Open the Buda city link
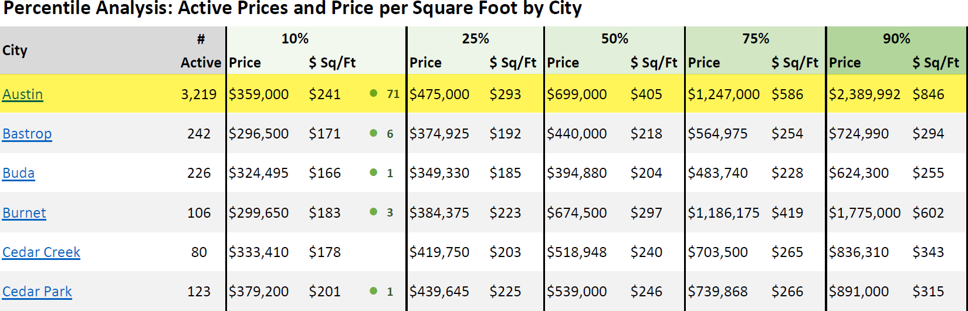This screenshot has height=311, width=968. [x=19, y=173]
